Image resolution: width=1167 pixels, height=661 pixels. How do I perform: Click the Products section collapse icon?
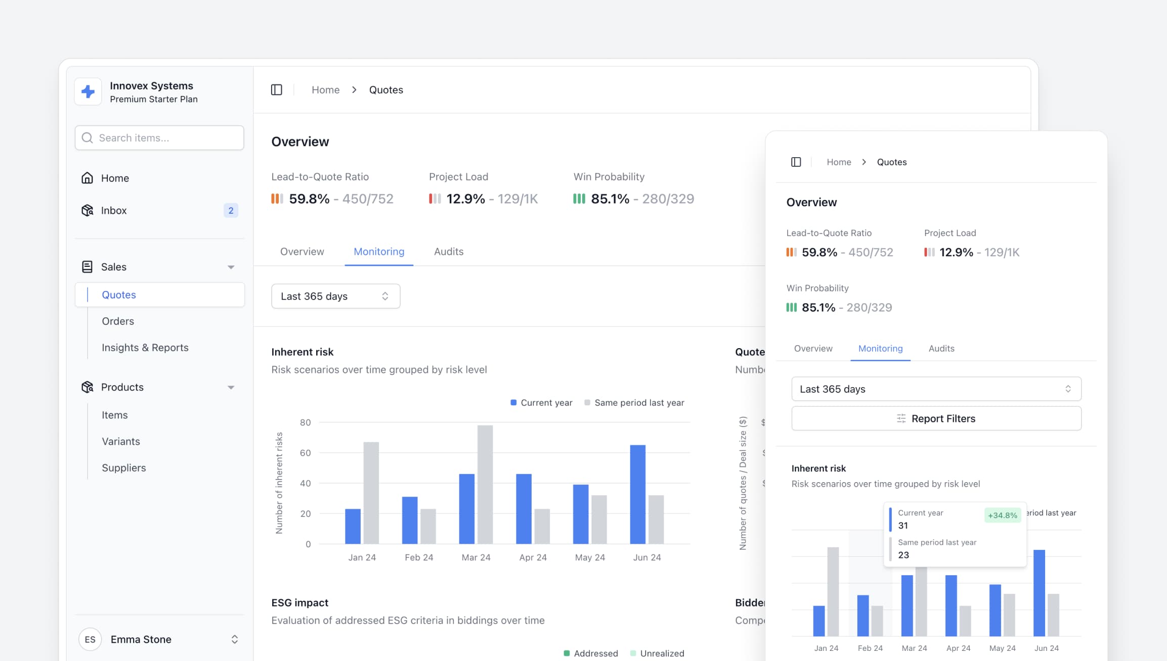(232, 387)
